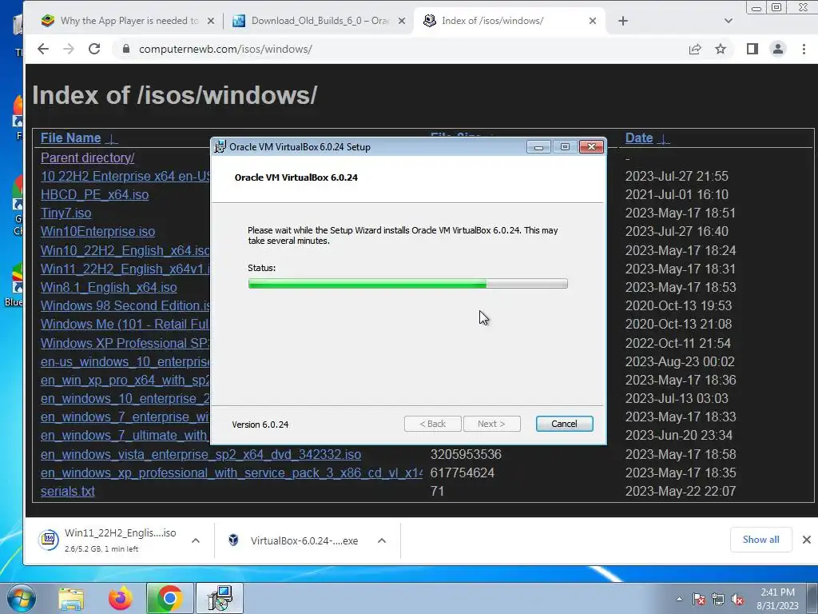Click Show all downloads button

[x=760, y=540]
